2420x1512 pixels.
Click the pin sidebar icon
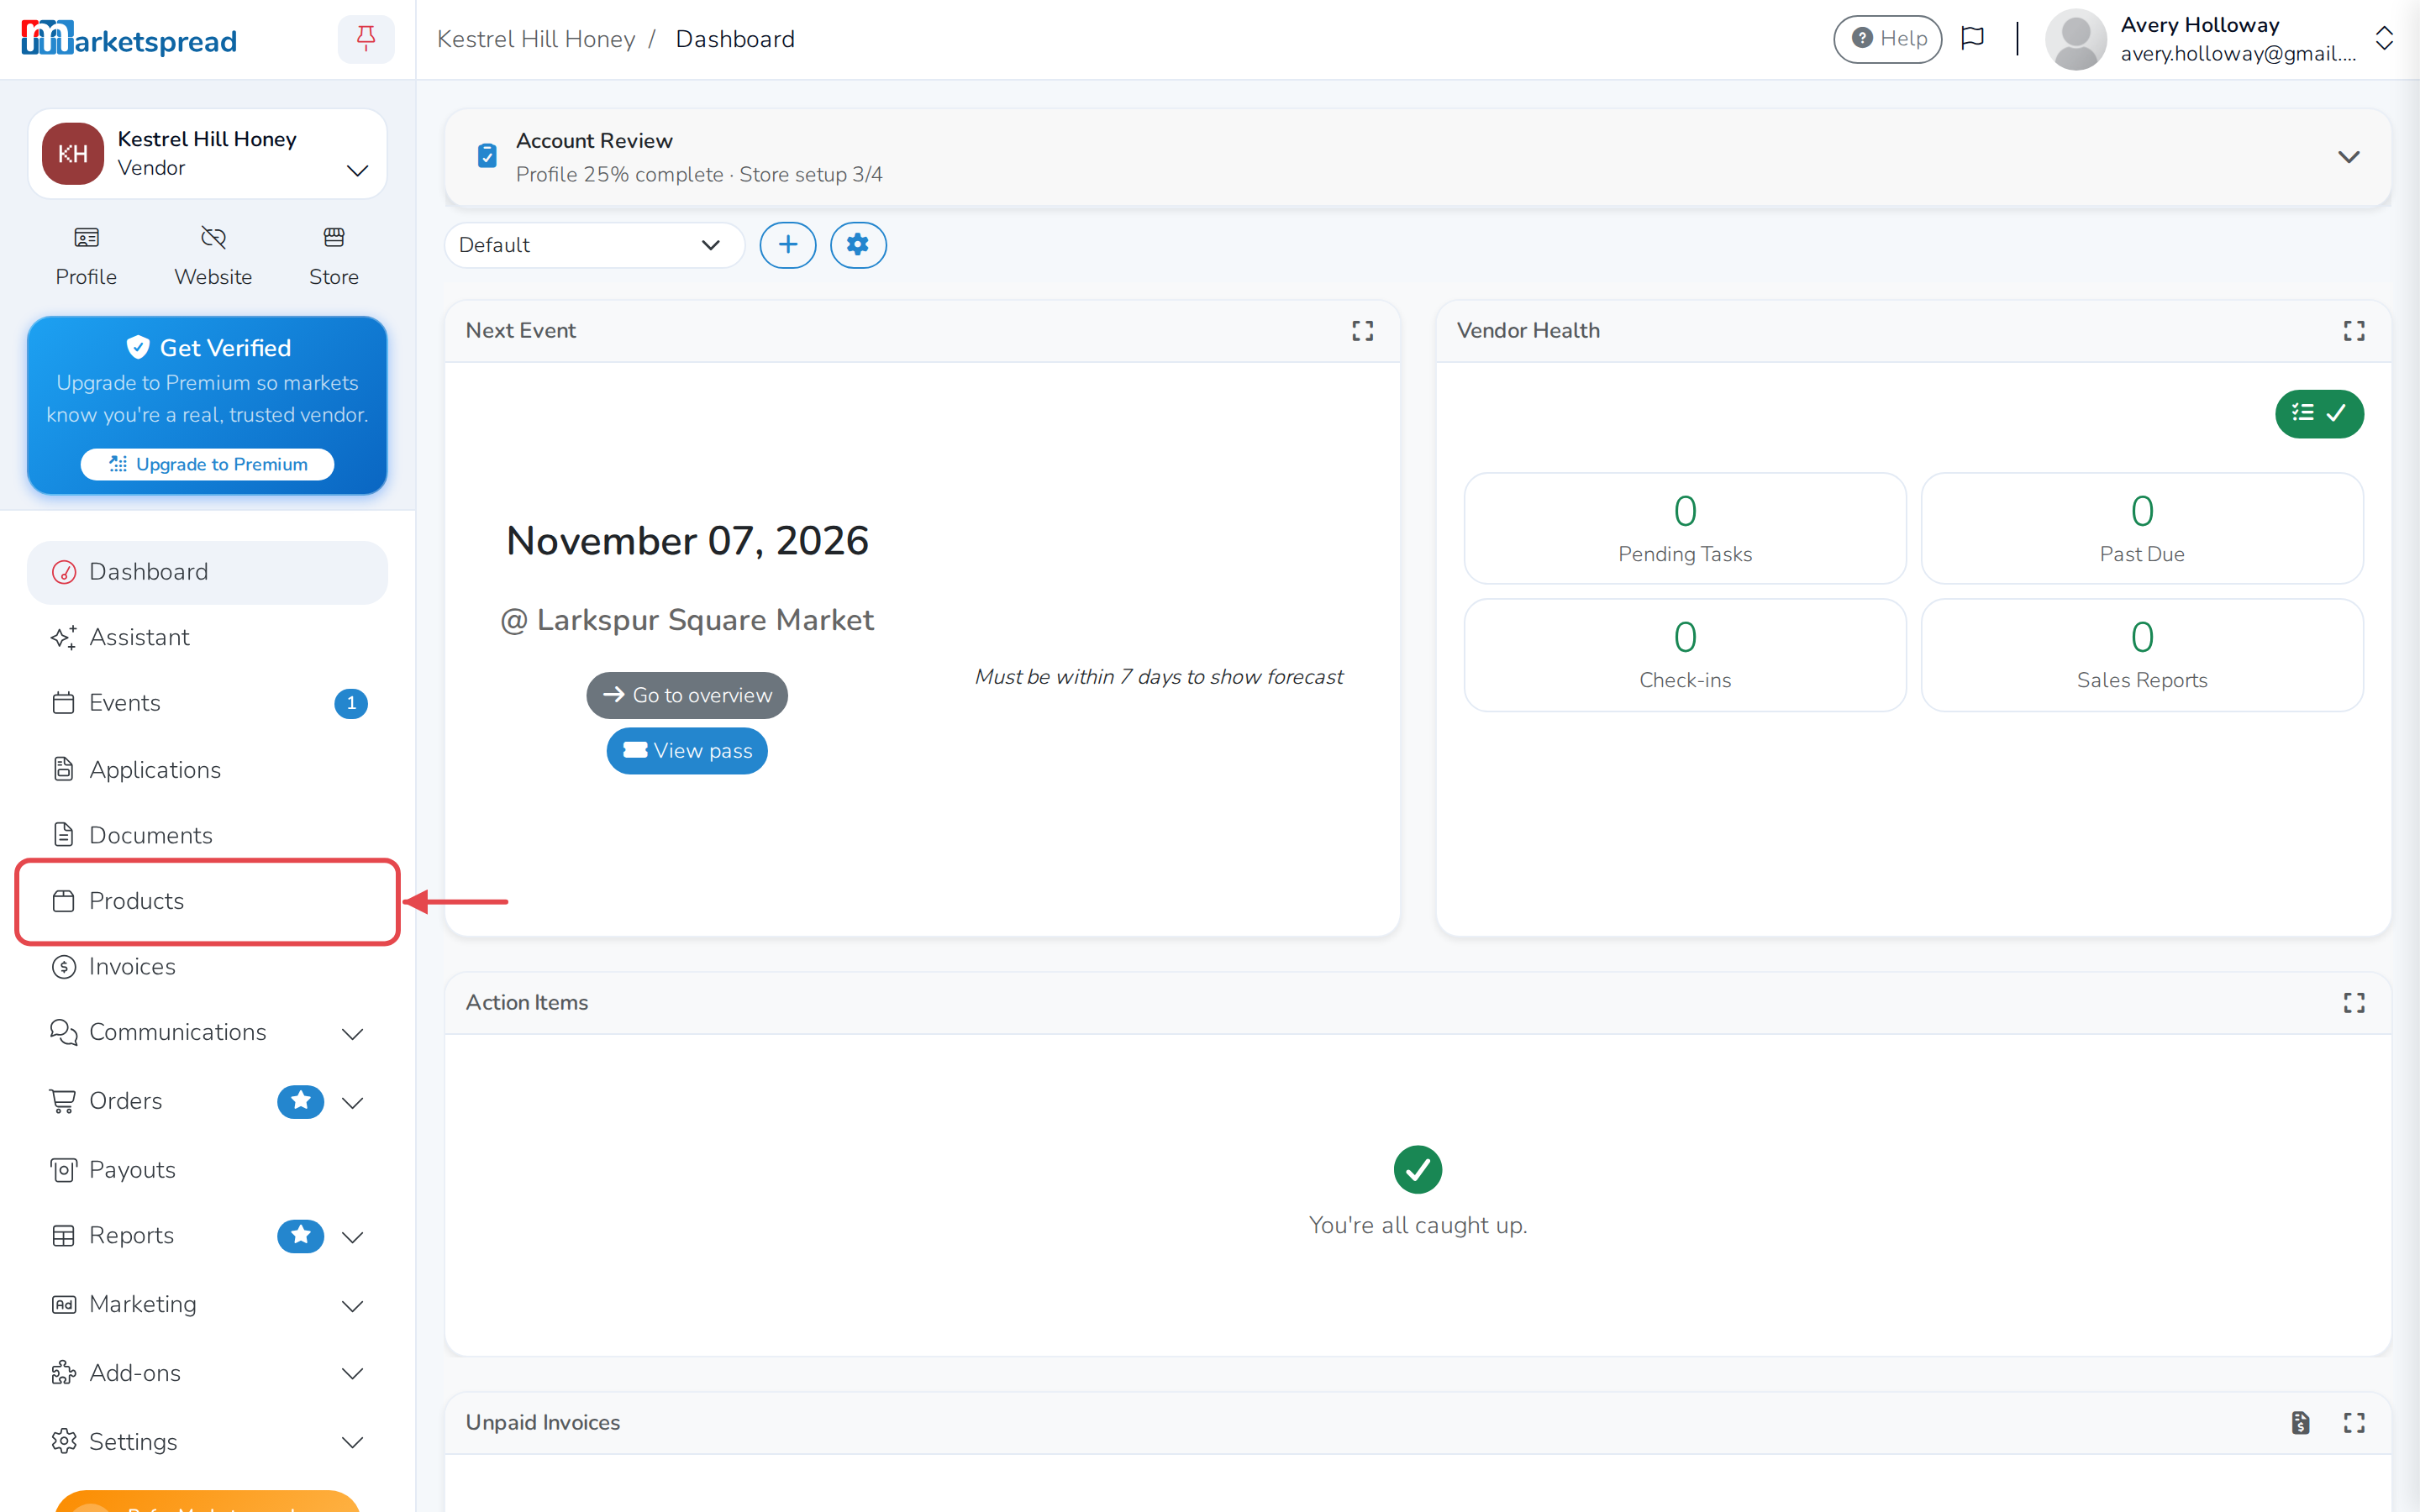pos(366,39)
